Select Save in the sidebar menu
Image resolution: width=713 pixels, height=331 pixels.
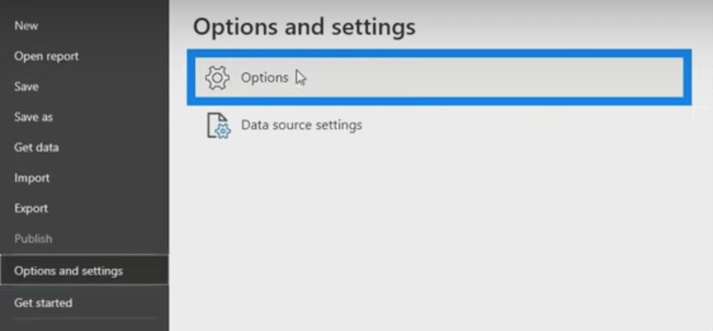coord(27,87)
